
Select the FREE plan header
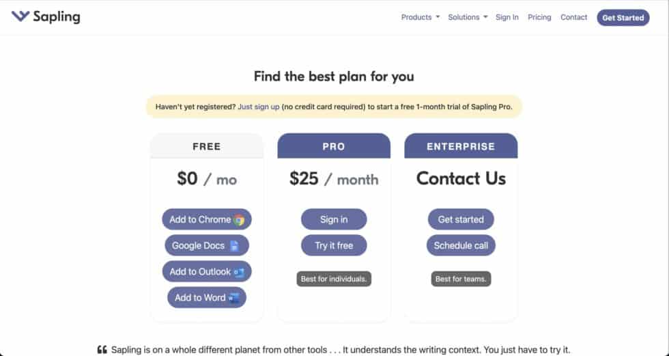click(207, 146)
